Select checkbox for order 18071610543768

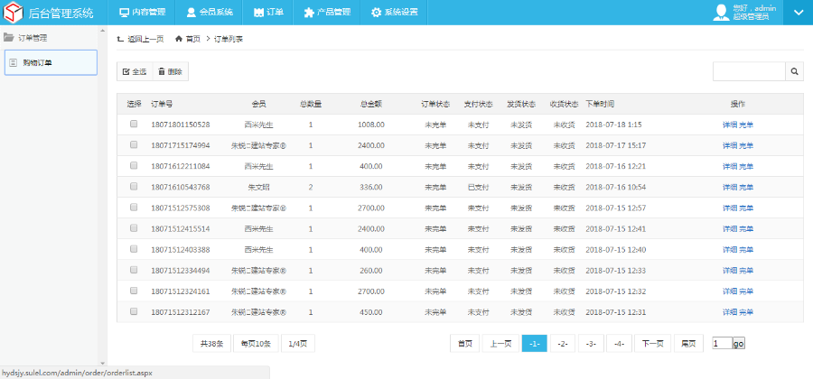point(134,187)
